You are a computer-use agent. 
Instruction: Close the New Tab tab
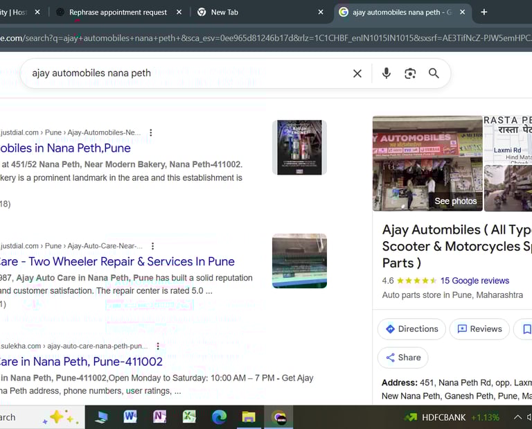click(x=321, y=12)
